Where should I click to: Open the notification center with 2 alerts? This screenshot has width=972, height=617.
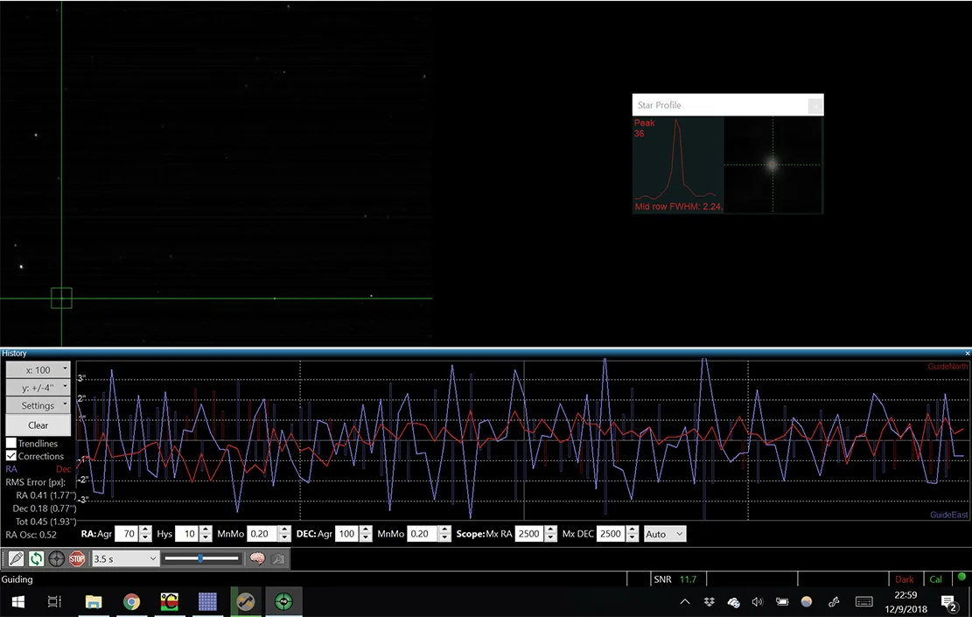click(x=948, y=601)
